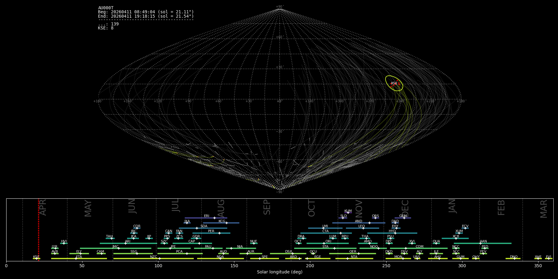This screenshot has width=558, height=279.
Task: Select the MAR month label
Action: coord(544,209)
